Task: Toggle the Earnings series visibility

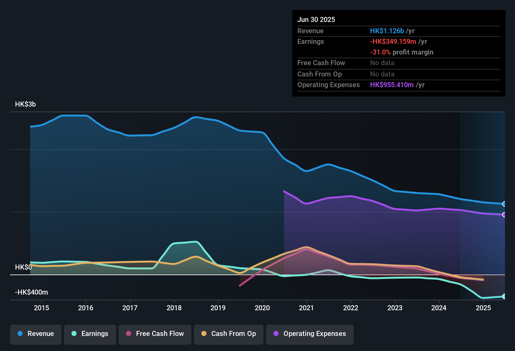Action: pos(90,334)
